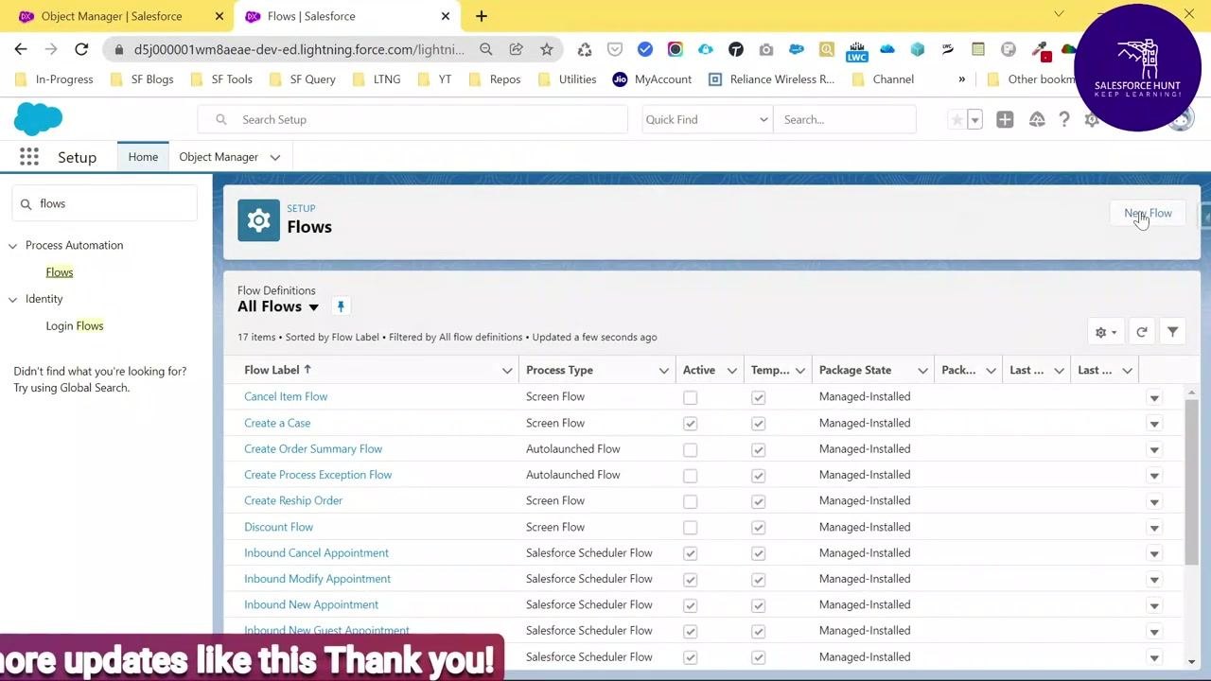Open the global create plus icon
1211x681 pixels.
tap(1005, 119)
